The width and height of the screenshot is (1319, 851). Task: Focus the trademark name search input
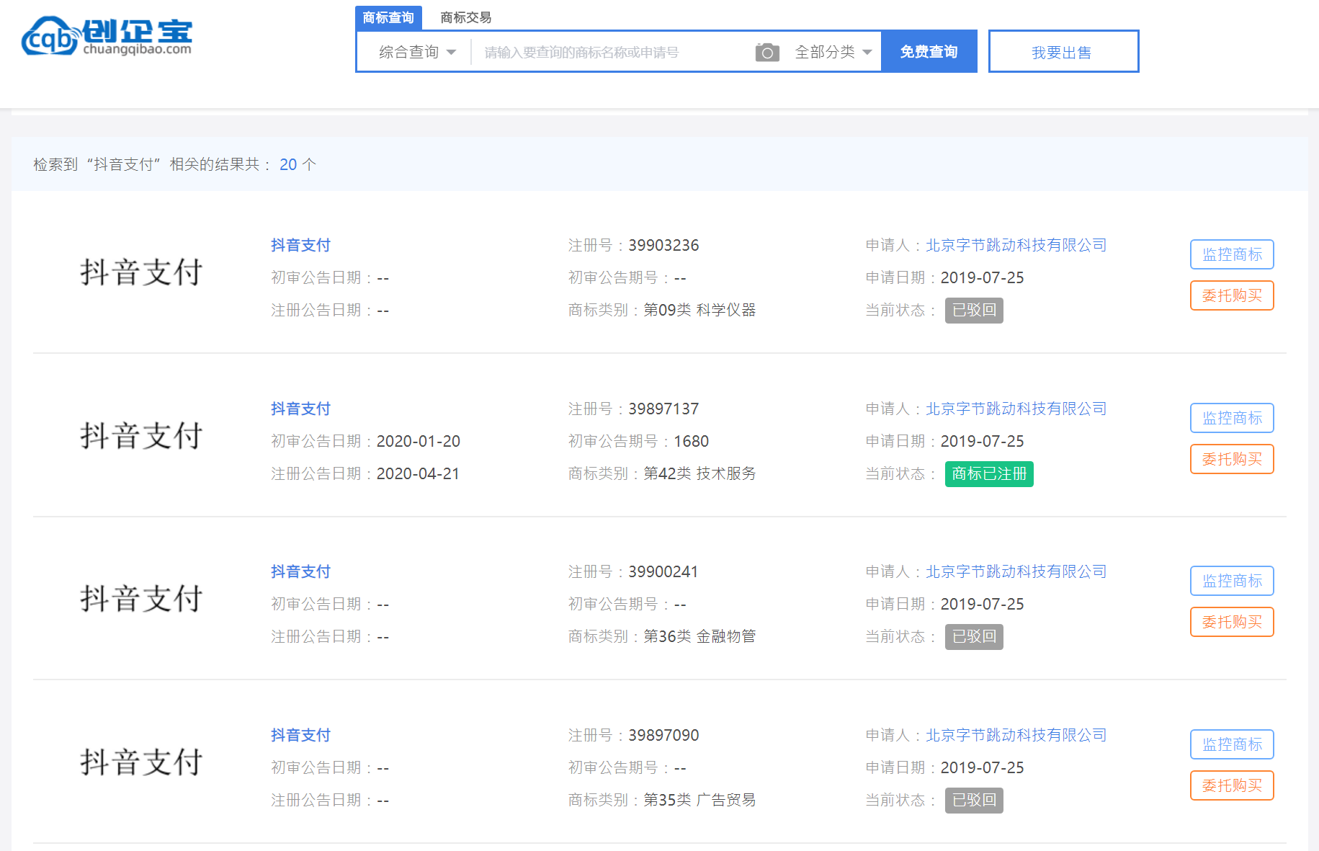(x=612, y=52)
